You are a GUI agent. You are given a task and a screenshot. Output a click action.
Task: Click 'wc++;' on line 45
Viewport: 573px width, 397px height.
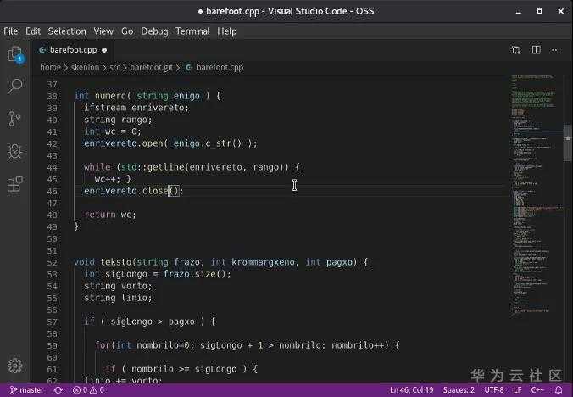[108, 179]
